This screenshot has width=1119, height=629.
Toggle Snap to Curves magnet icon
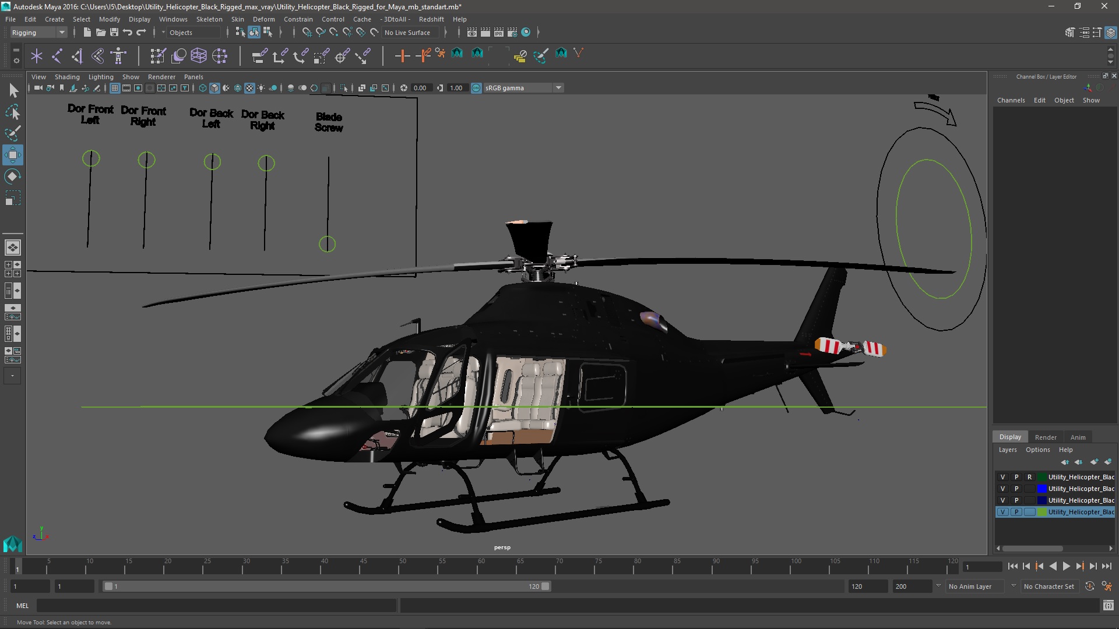point(321,33)
